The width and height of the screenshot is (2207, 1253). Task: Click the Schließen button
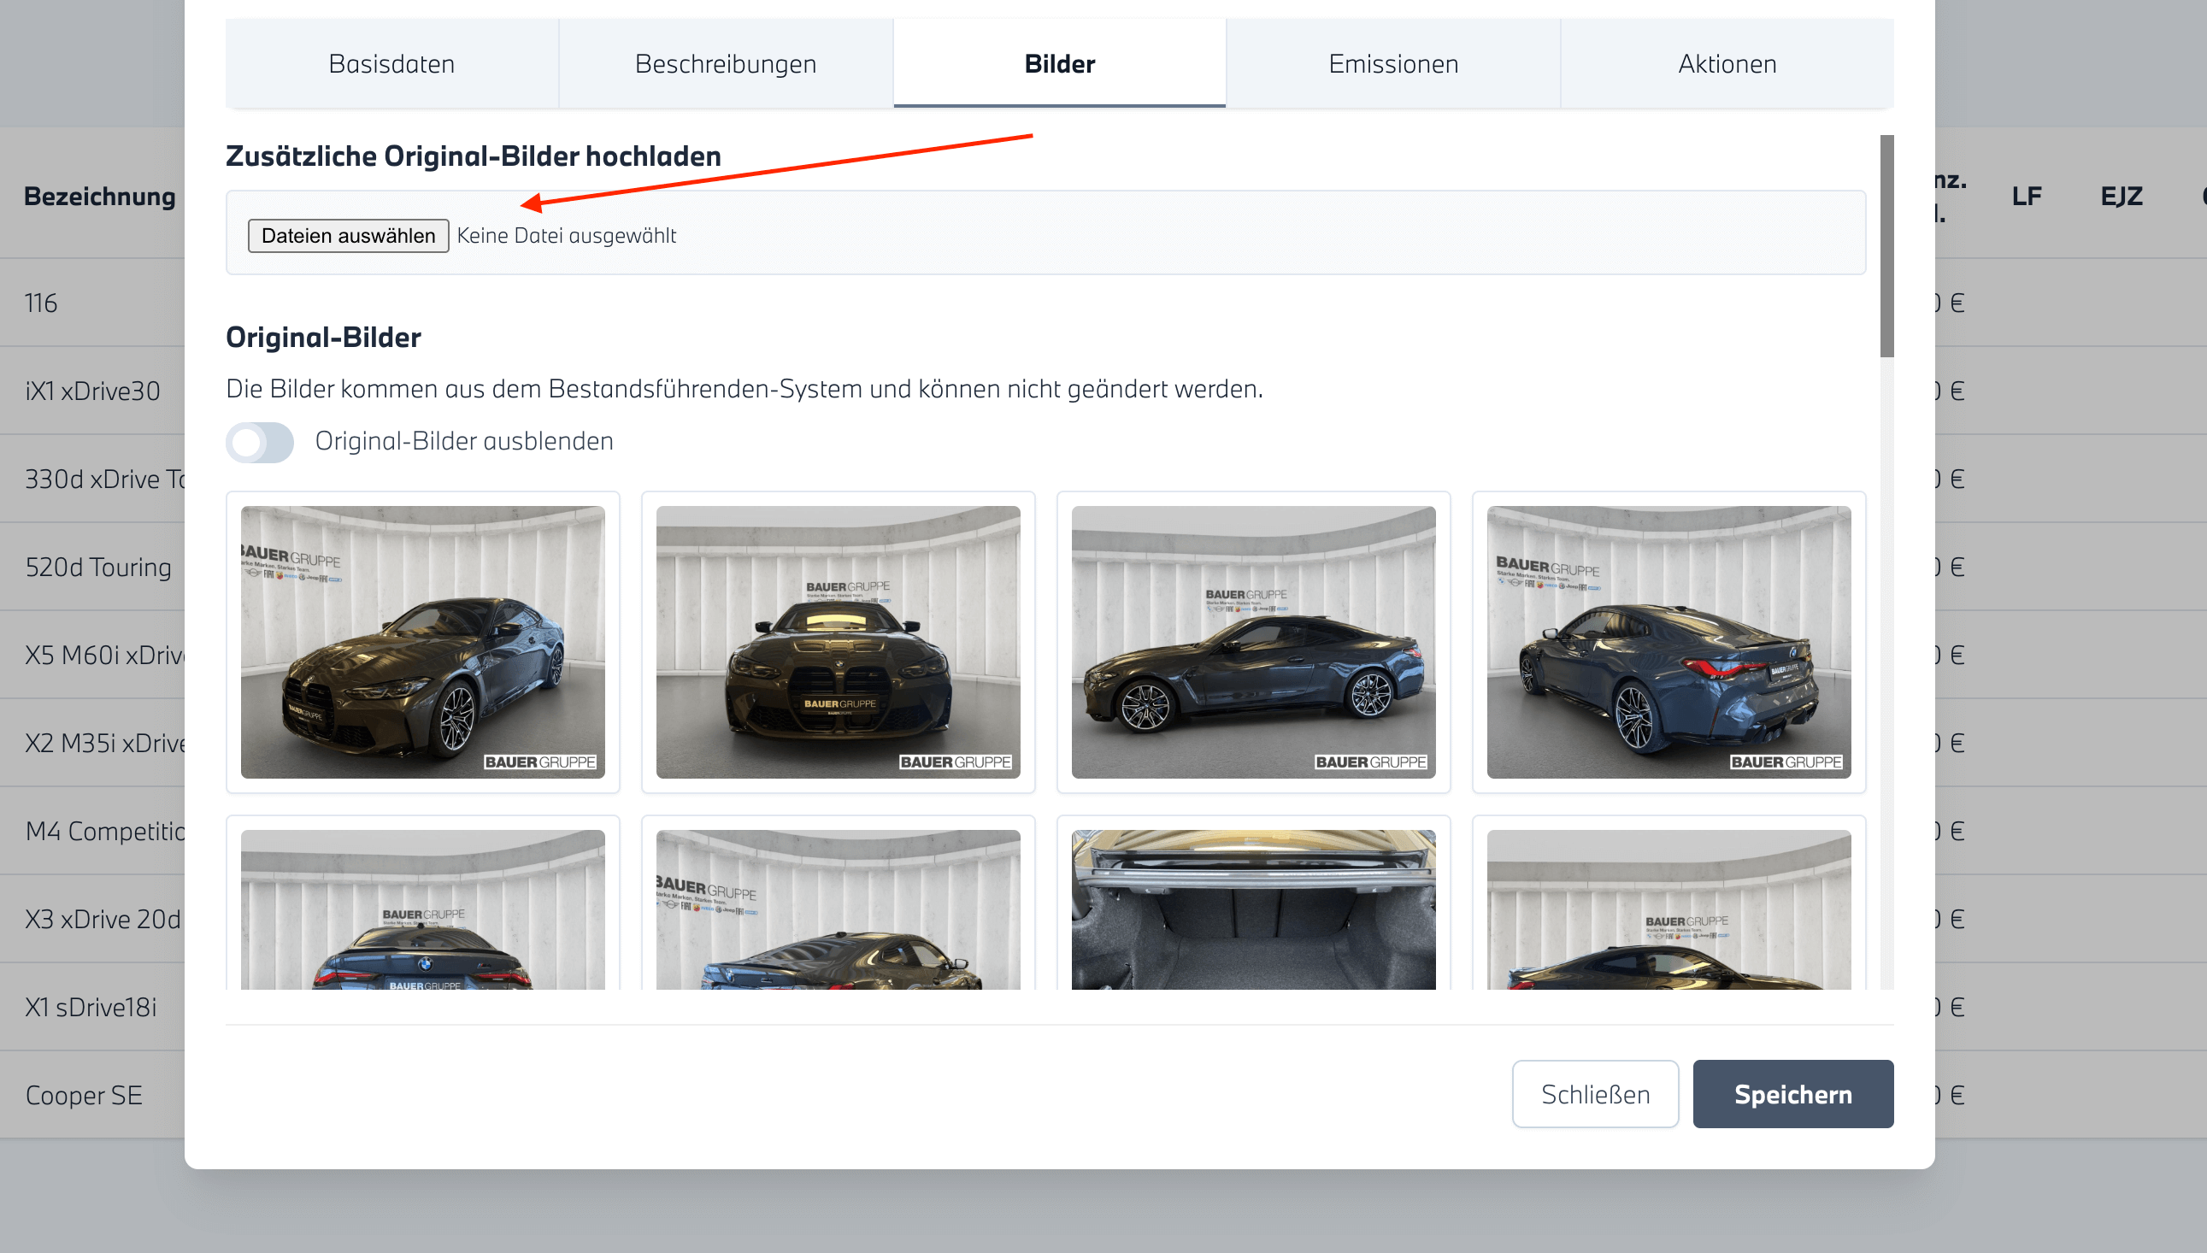(x=1594, y=1094)
